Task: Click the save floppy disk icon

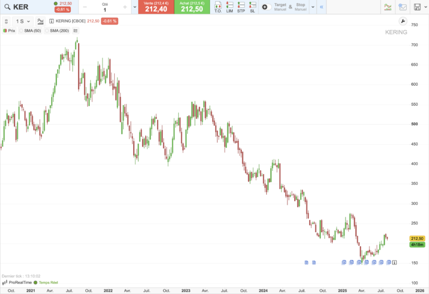Action: 418,7
